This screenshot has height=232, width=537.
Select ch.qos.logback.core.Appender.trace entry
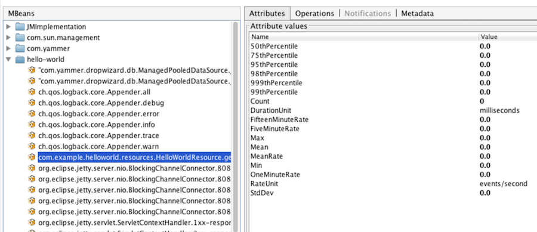tap(98, 135)
